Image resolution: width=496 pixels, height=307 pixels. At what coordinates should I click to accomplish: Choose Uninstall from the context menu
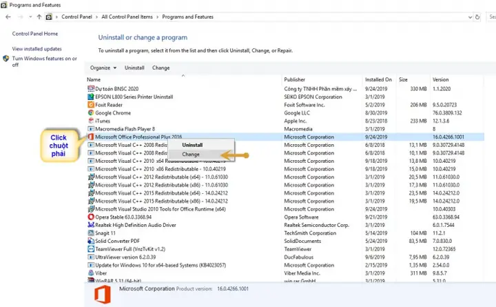(x=192, y=145)
